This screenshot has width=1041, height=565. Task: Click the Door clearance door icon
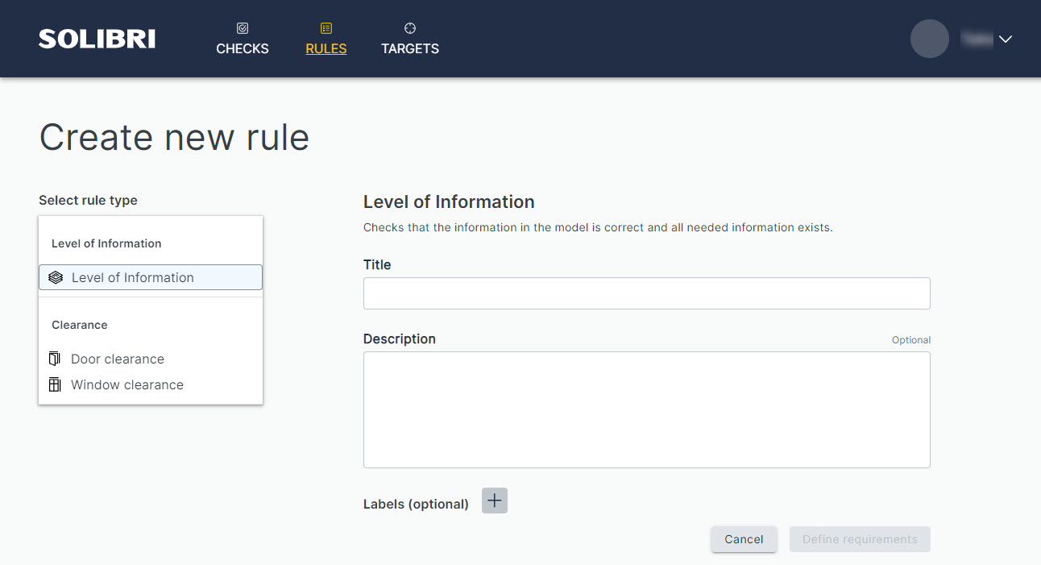[55, 359]
